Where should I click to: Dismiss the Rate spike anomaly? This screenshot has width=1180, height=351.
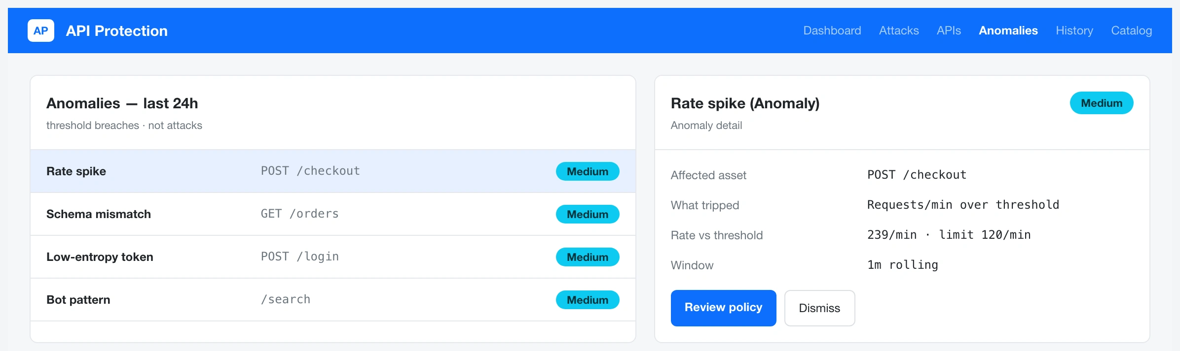click(819, 308)
